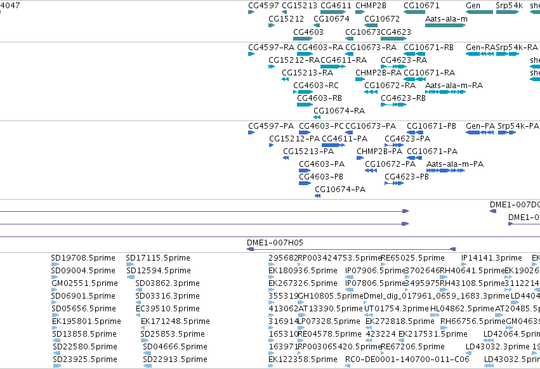Click the Gen-RA transcript label
The width and height of the screenshot is (540, 369).
[481, 47]
